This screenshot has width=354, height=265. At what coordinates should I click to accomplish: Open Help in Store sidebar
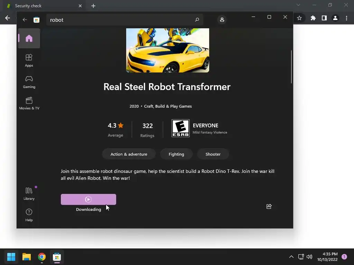point(29,215)
